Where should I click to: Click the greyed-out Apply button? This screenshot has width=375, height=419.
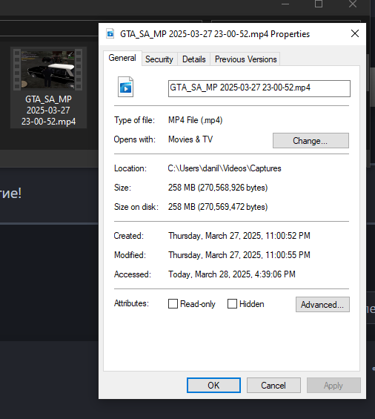(x=333, y=386)
